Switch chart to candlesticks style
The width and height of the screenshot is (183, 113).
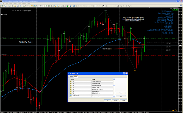[49, 6]
